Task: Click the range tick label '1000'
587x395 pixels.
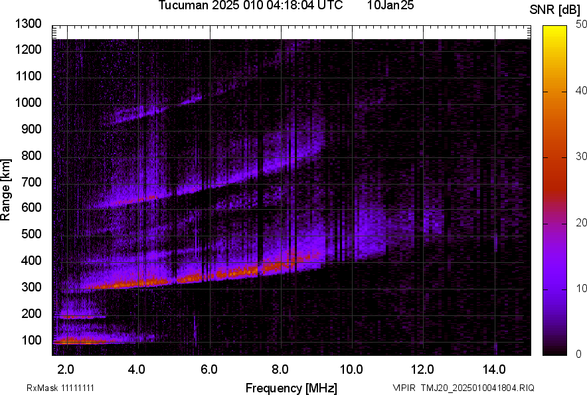Action: coord(28,103)
